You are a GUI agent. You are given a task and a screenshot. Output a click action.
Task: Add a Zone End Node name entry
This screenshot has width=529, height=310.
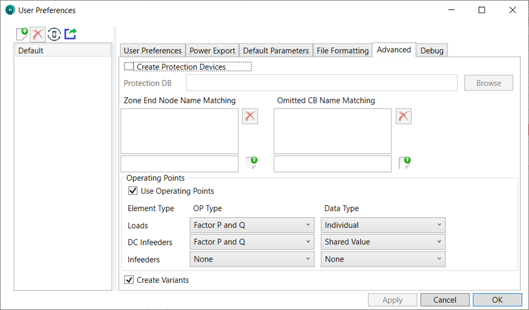tap(251, 163)
